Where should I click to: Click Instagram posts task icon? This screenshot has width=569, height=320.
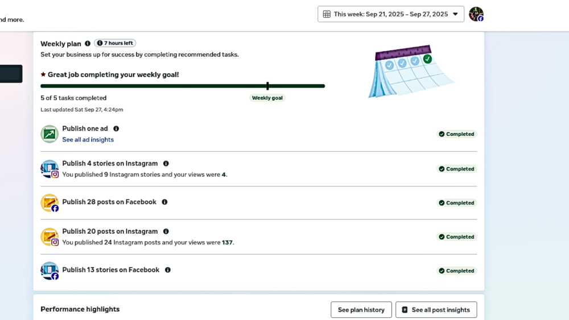(x=50, y=237)
